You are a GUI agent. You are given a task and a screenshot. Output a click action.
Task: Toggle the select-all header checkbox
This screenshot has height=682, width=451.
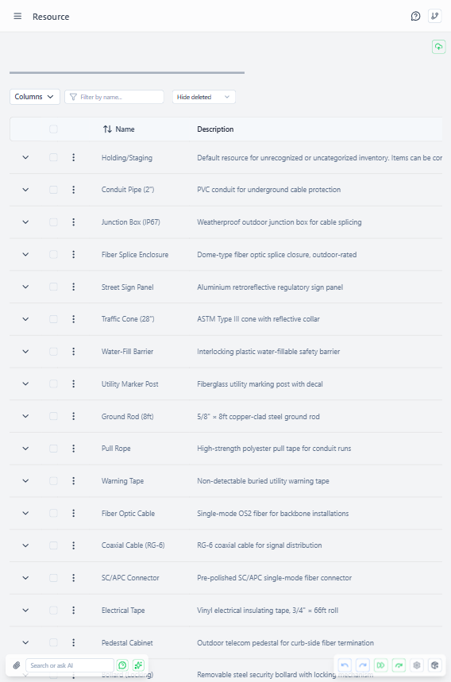coord(53,129)
